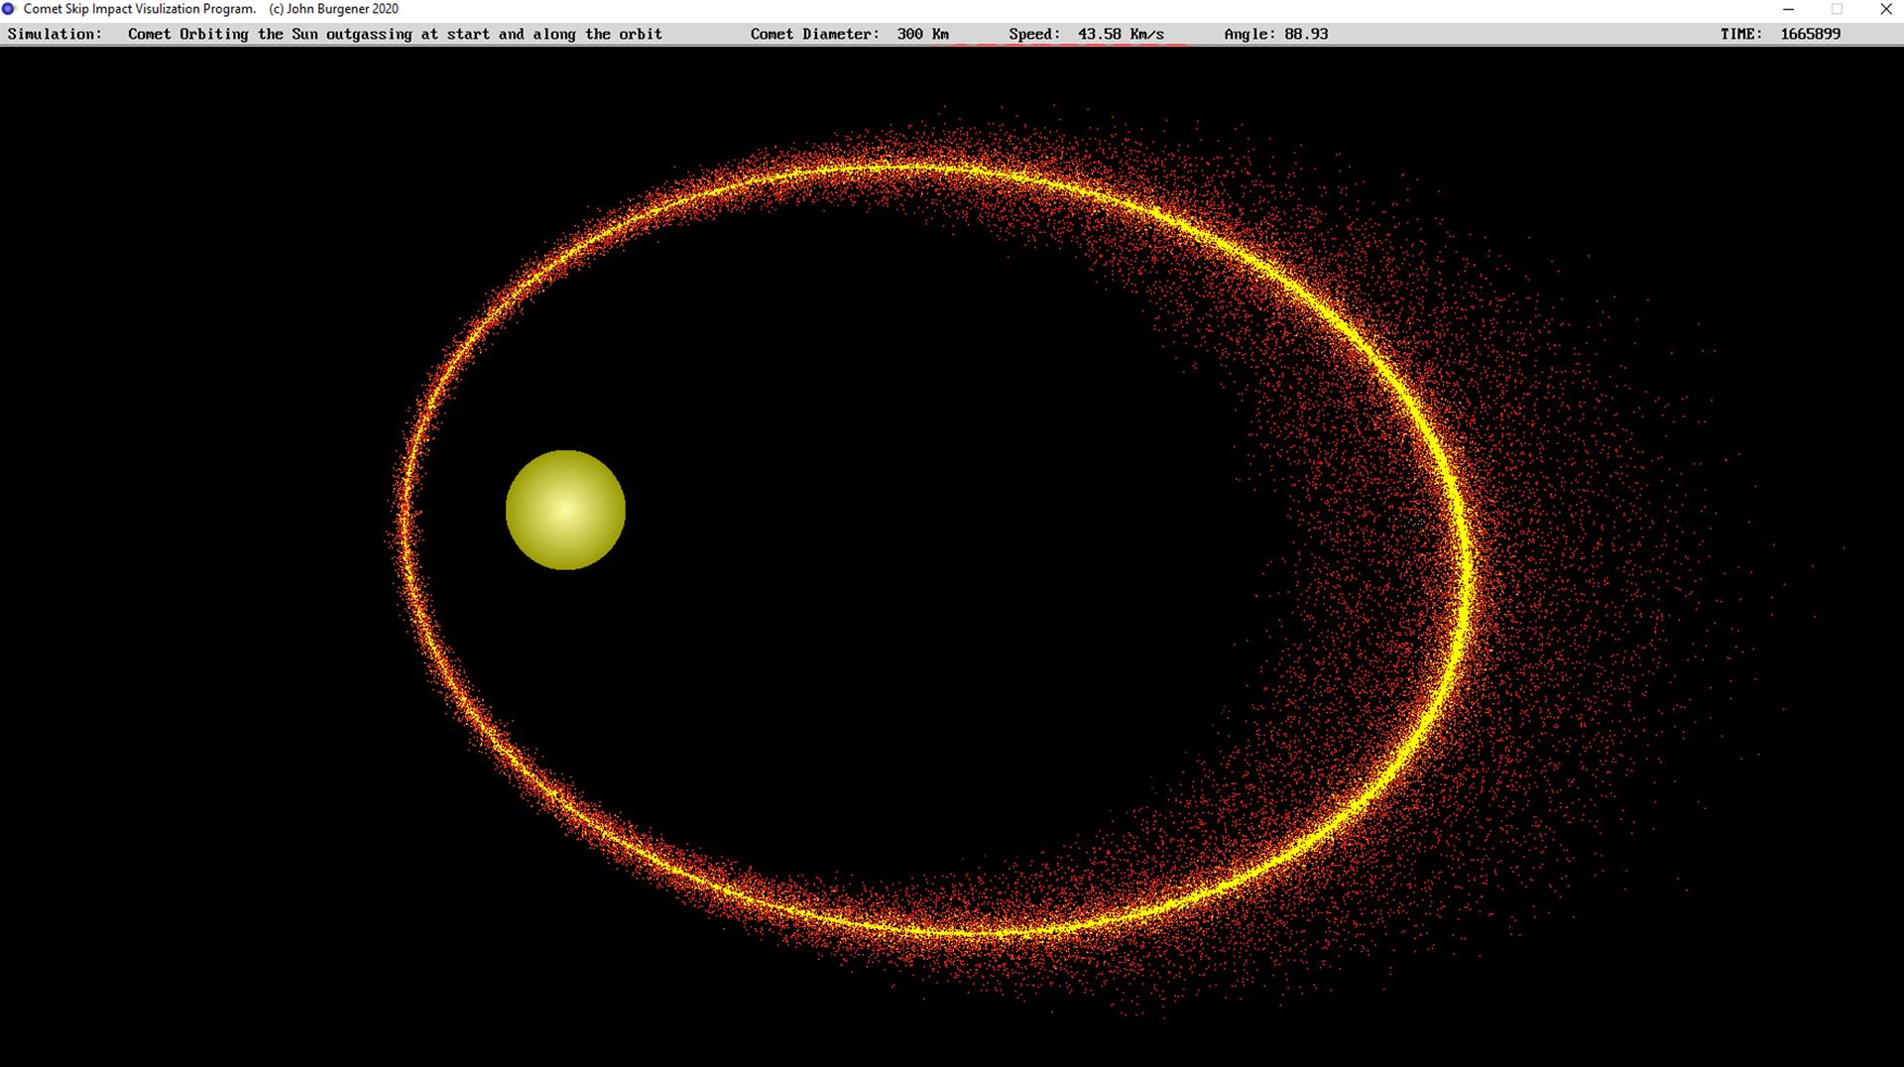Click the blue app icon in title bar
This screenshot has width=1904, height=1067.
coord(9,9)
